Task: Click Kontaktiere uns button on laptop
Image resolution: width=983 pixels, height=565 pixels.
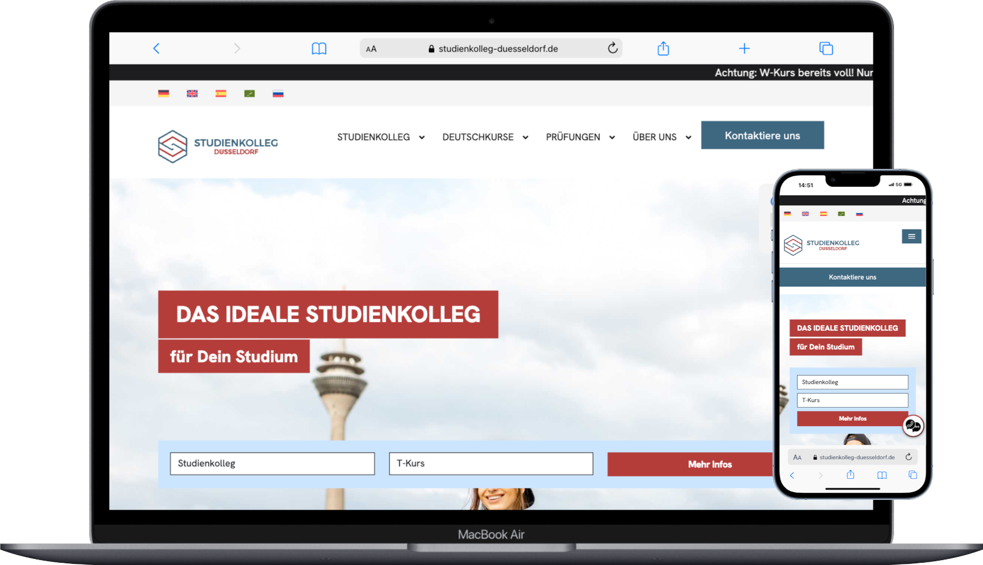Action: click(762, 135)
